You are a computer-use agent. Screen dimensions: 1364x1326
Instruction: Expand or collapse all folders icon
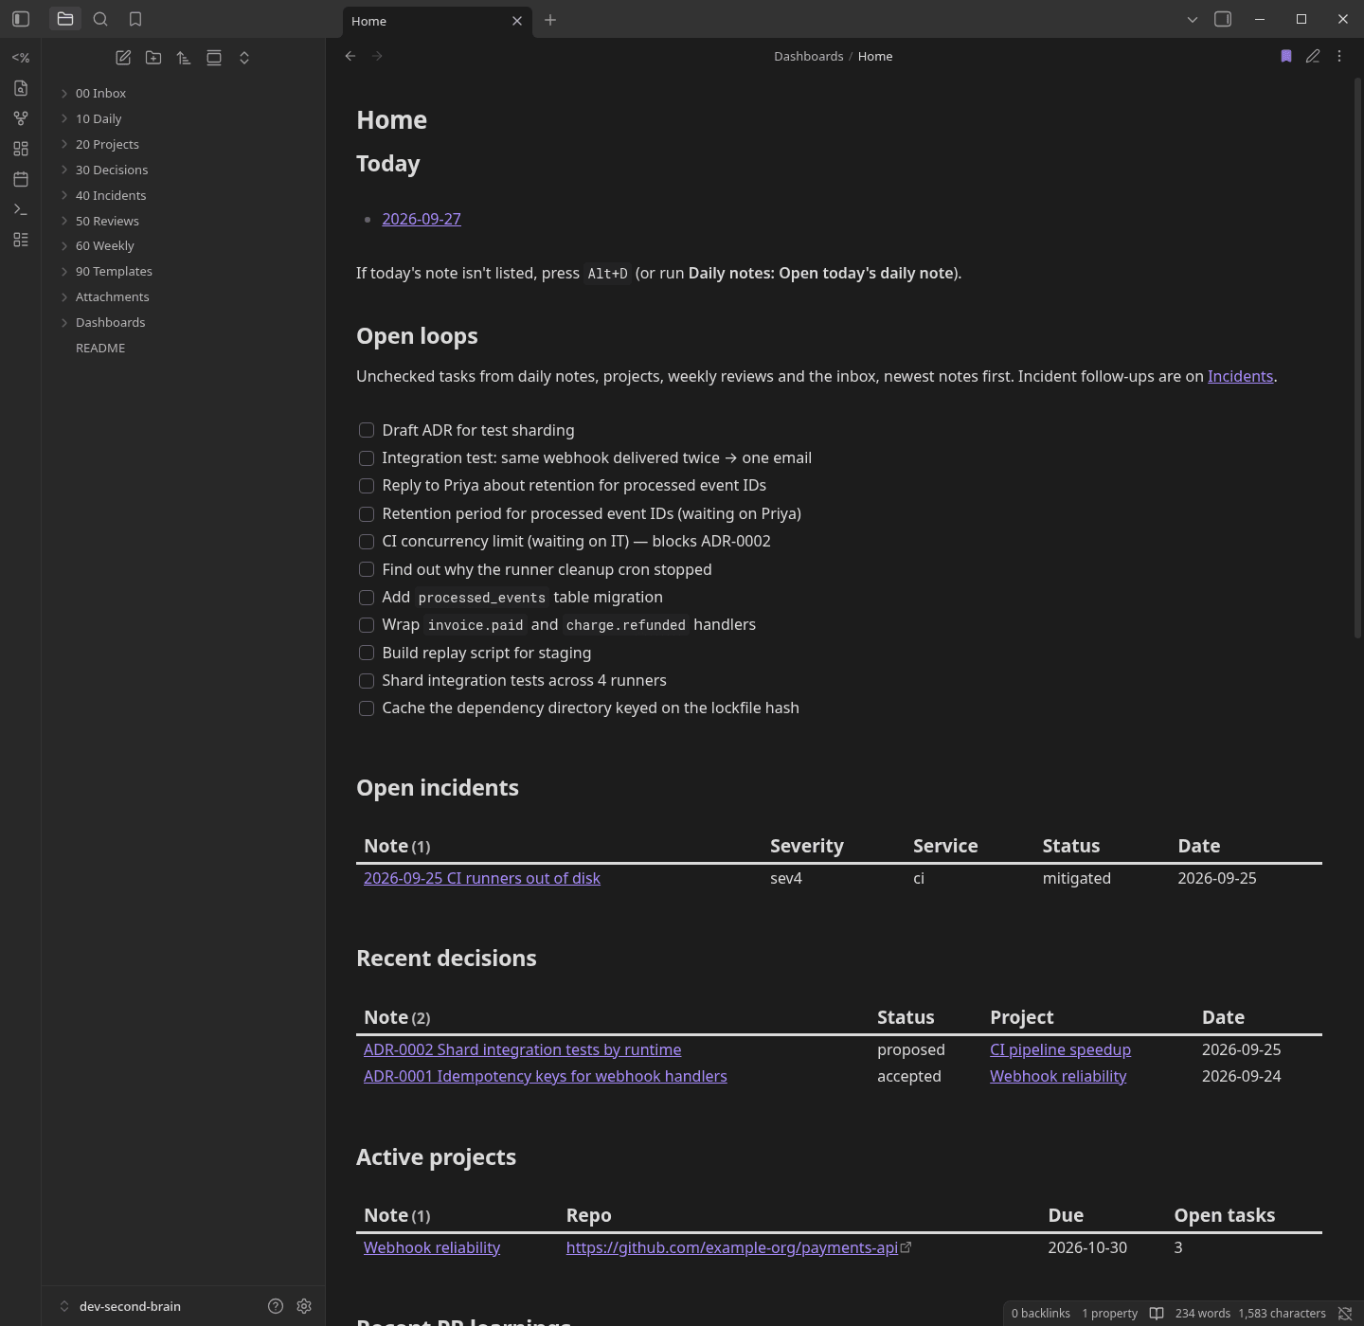tap(244, 58)
